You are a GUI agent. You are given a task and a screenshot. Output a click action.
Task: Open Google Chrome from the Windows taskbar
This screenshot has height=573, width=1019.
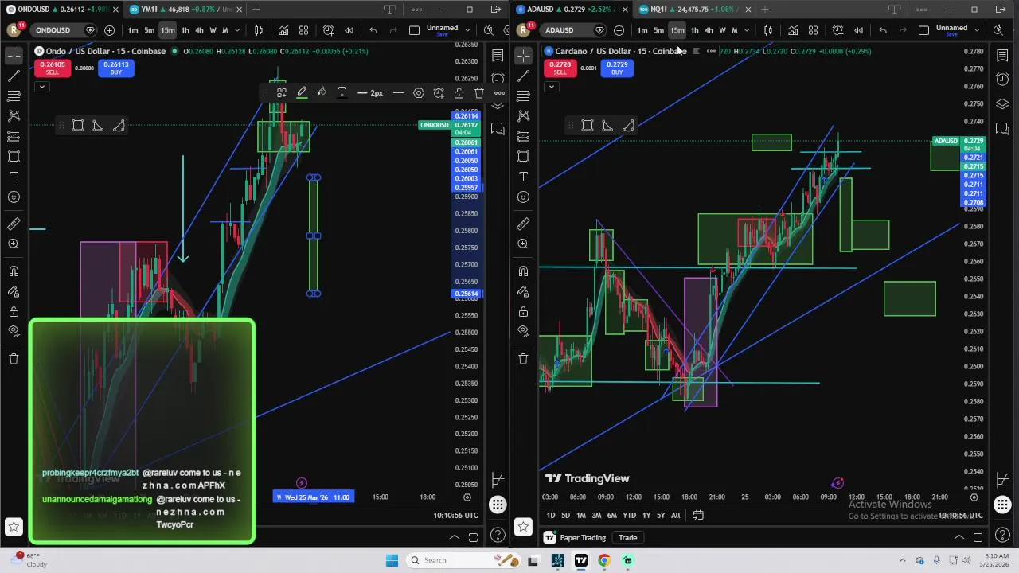[604, 560]
